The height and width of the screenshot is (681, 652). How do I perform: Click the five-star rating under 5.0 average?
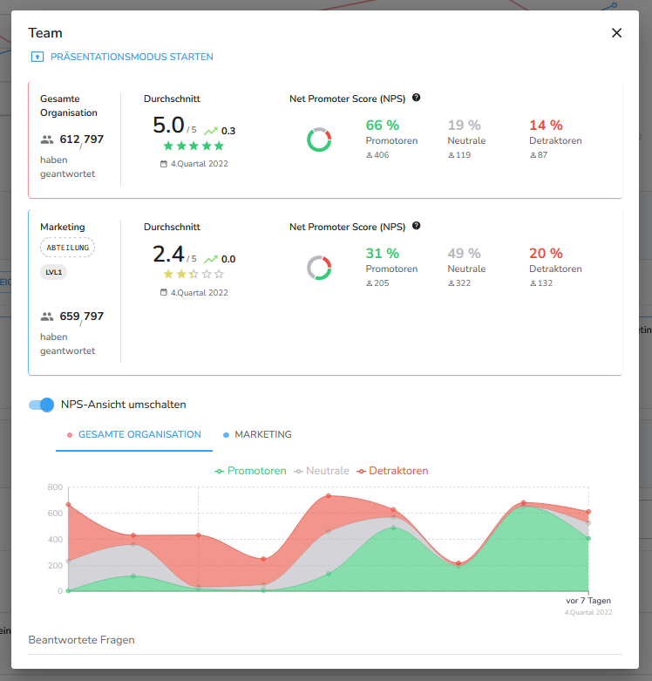tap(194, 146)
